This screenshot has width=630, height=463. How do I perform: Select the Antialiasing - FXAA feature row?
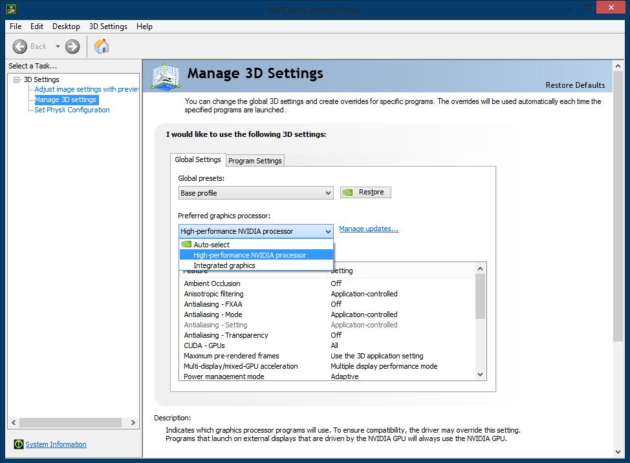pos(327,304)
